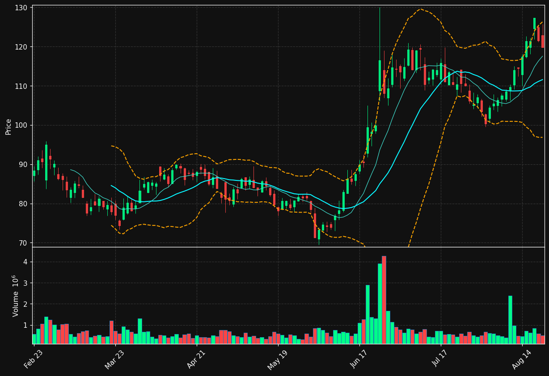Click the tallest red volume bar
Screen dimensions: 549x376
tap(384, 300)
